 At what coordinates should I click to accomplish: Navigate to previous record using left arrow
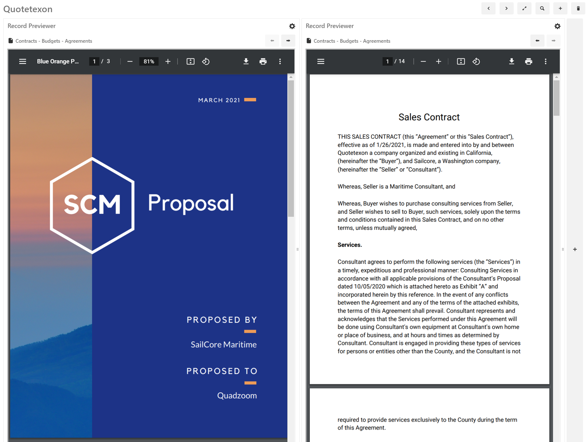click(x=488, y=8)
